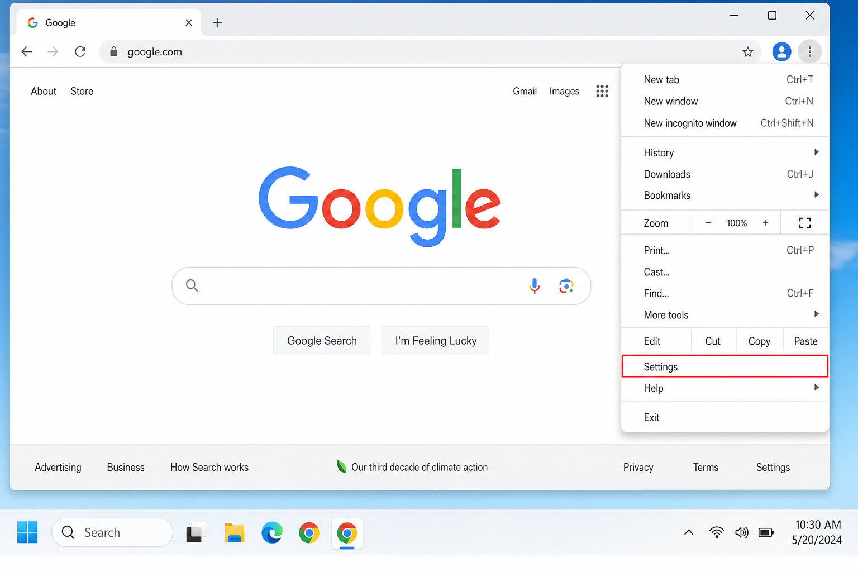The height and width of the screenshot is (572, 858).
Task: Click Copy in the Edit row
Action: pos(759,341)
